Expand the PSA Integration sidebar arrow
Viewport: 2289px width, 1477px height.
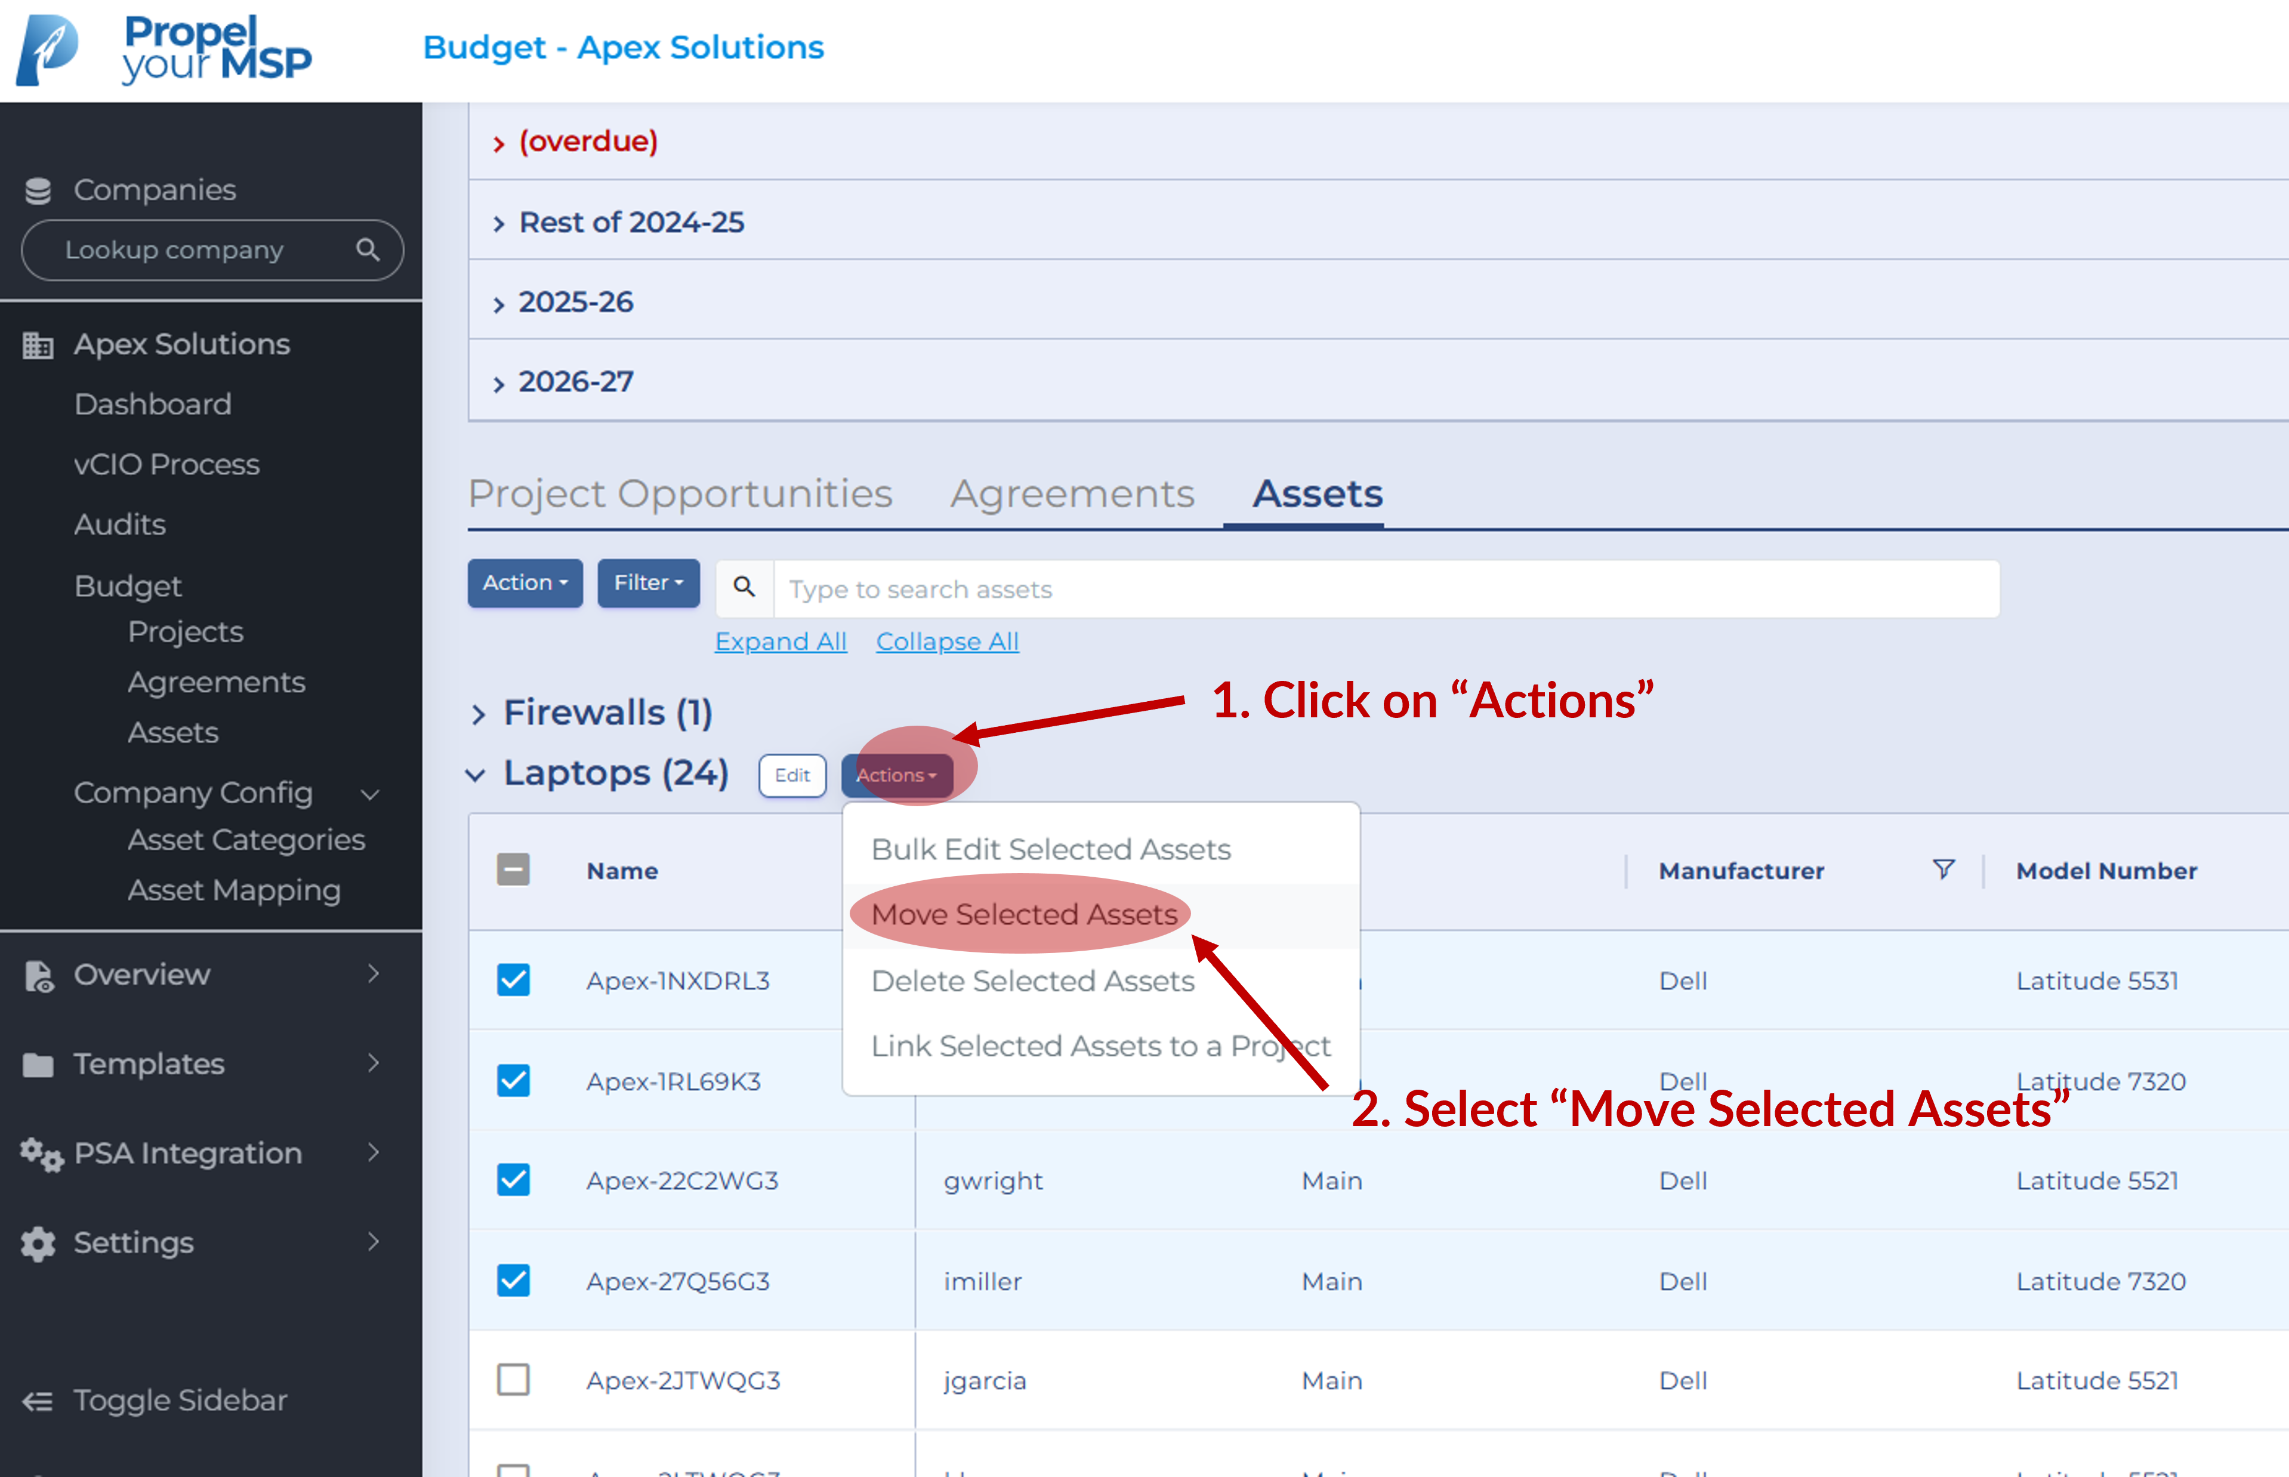click(374, 1152)
